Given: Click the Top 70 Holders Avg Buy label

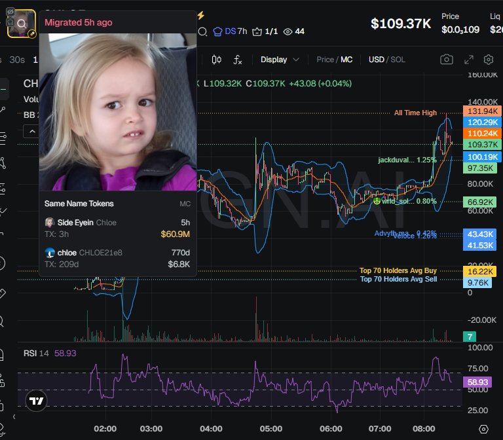Looking at the screenshot, I should 398,270.
